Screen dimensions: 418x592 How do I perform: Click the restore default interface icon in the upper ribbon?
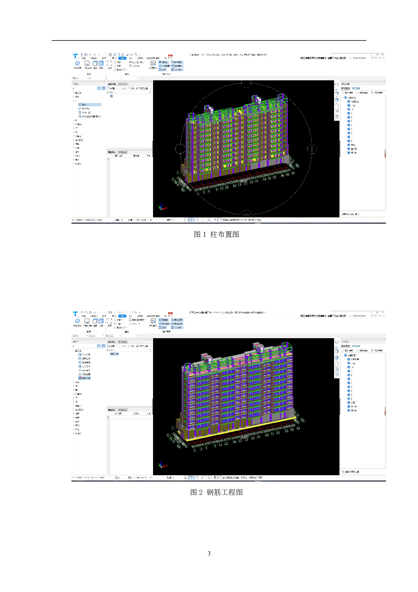point(153,63)
